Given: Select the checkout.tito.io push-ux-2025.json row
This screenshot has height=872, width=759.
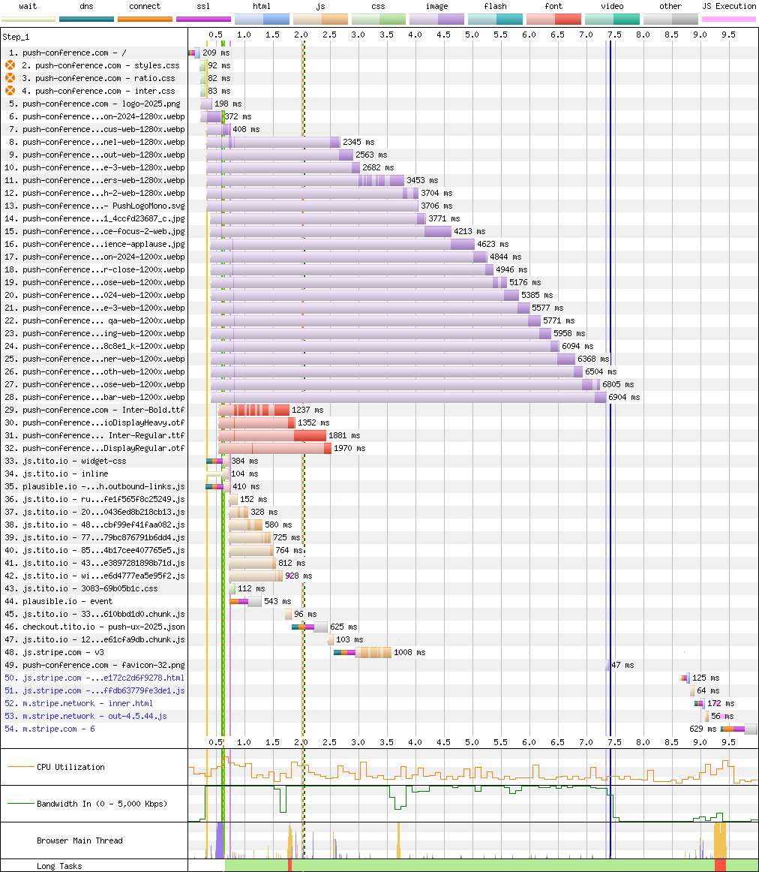Looking at the screenshot, I should click(x=379, y=627).
